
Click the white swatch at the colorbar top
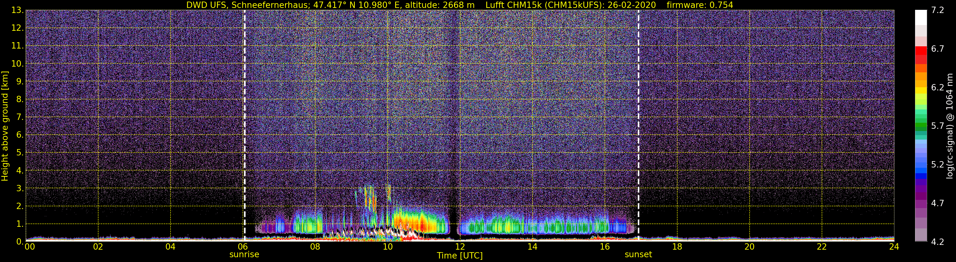pos(921,17)
